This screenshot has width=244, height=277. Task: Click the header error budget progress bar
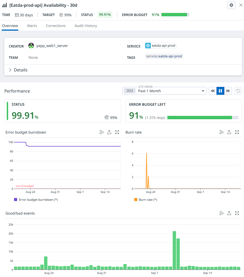pos(175,15)
